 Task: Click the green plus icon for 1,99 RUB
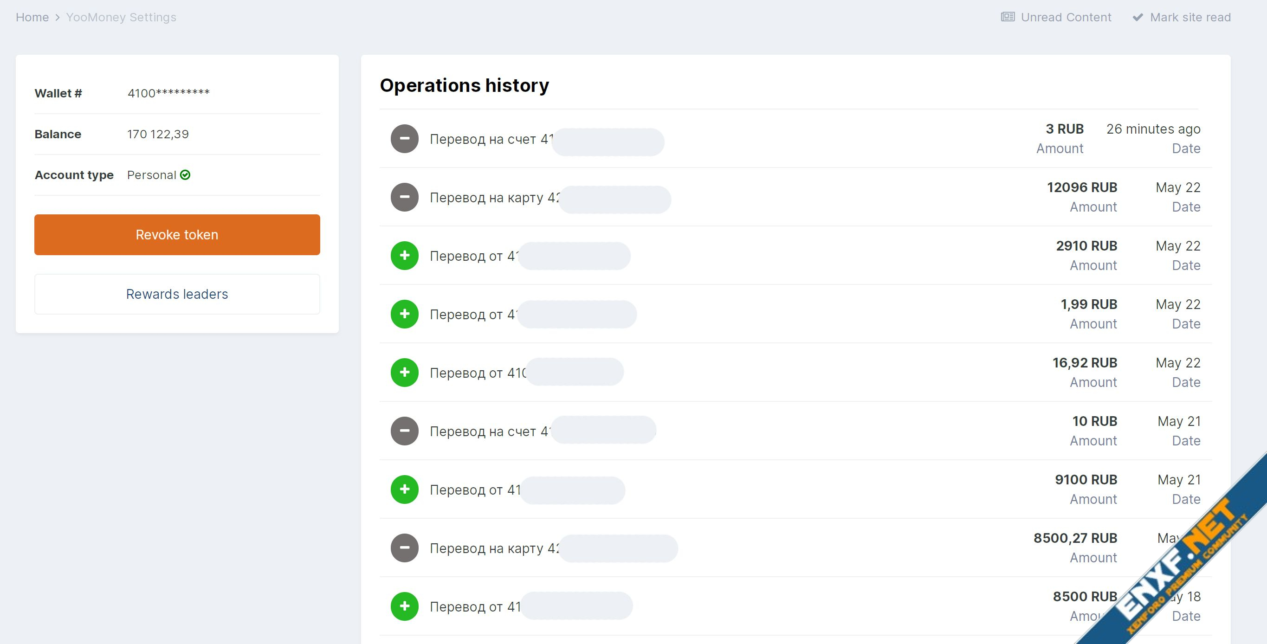click(x=404, y=314)
